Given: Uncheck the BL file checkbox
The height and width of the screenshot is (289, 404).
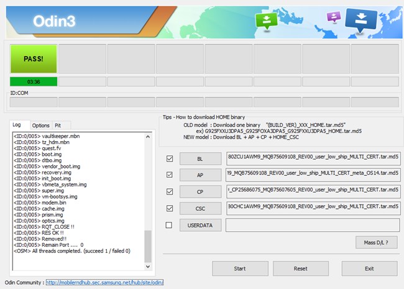Looking at the screenshot, I should (170, 158).
